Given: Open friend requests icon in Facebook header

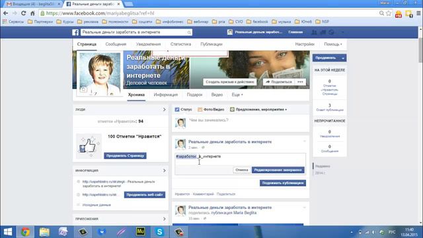Looking at the screenshot, I should pyautogui.click(x=315, y=32).
